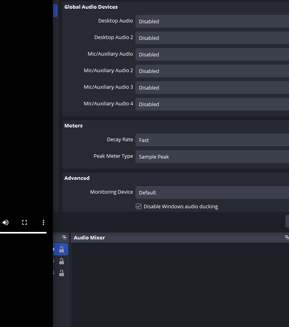Uncheck Disable Windows audio ducking

pos(139,206)
